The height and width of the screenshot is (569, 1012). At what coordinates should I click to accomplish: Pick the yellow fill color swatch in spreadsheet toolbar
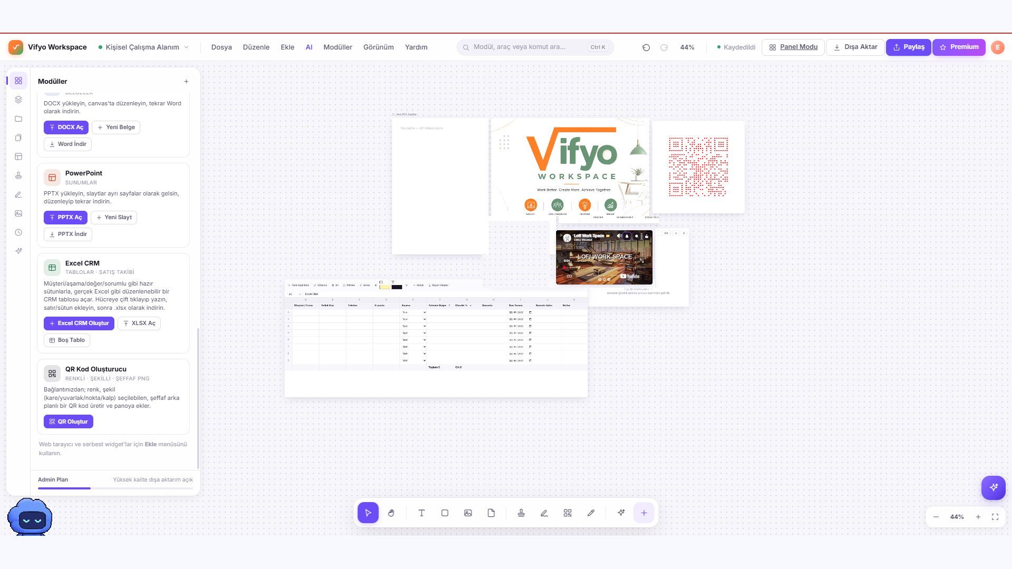point(385,287)
